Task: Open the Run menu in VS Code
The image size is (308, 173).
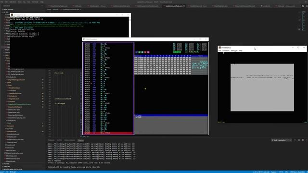Action: point(29,2)
